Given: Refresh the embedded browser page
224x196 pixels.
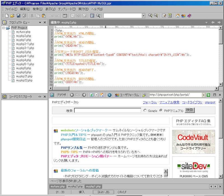Looking at the screenshot, I should pyautogui.click(x=91, y=95).
